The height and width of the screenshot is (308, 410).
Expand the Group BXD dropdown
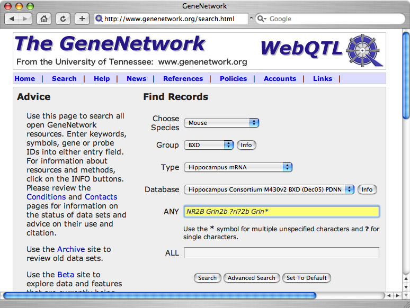209,145
